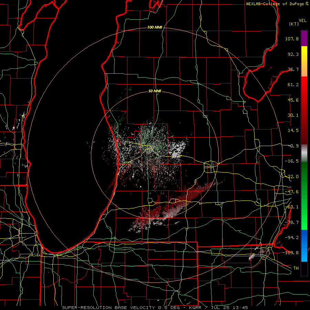Click the 14.5 velocity scale value
This screenshot has height=310, width=310.
click(x=293, y=131)
